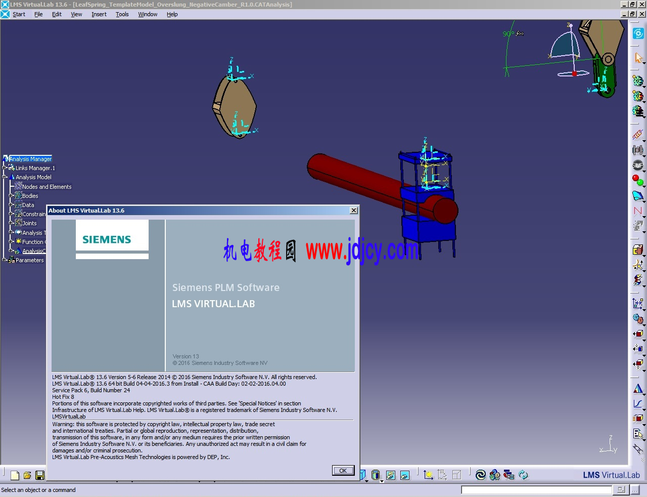This screenshot has height=497, width=647.
Task: Click the axis system star icon
Action: (x=428, y=475)
